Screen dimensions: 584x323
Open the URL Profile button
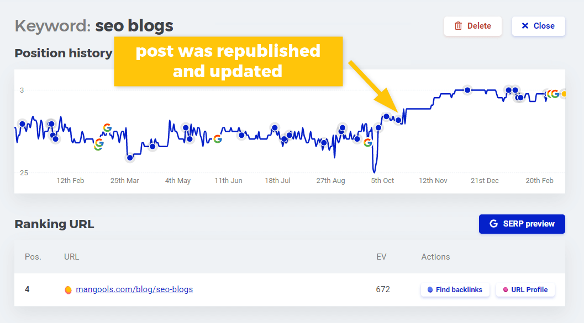pos(525,290)
